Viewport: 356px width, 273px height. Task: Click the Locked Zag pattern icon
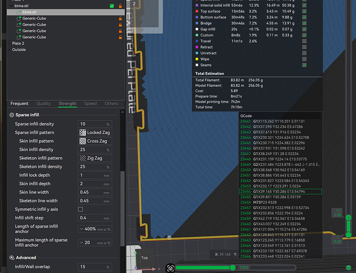tap(83, 133)
